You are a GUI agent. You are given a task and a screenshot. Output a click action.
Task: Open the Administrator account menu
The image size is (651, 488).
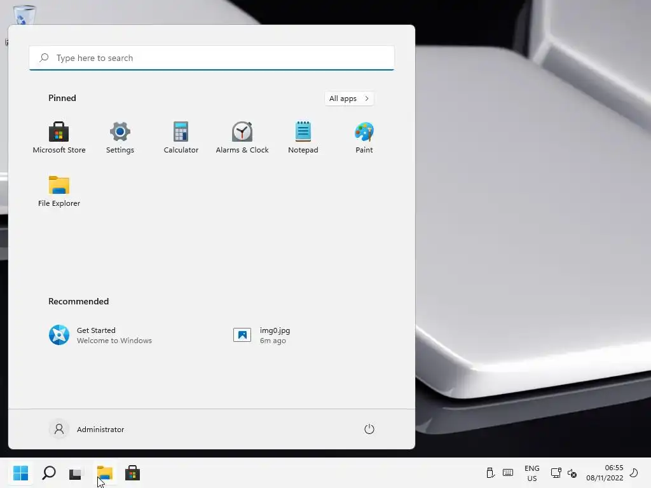coord(86,429)
